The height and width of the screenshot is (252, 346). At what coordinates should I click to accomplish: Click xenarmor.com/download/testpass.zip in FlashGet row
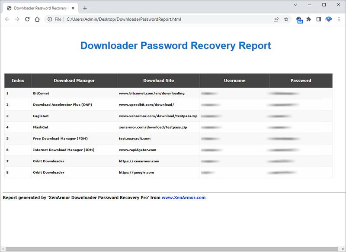click(153, 127)
